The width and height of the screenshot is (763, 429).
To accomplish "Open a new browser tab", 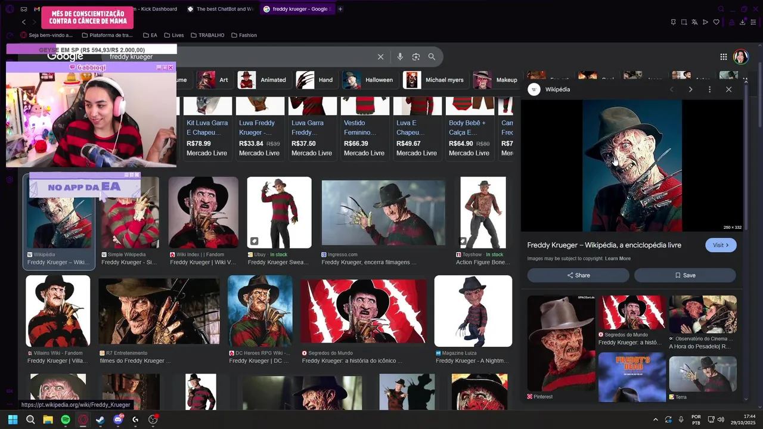I will click(340, 9).
